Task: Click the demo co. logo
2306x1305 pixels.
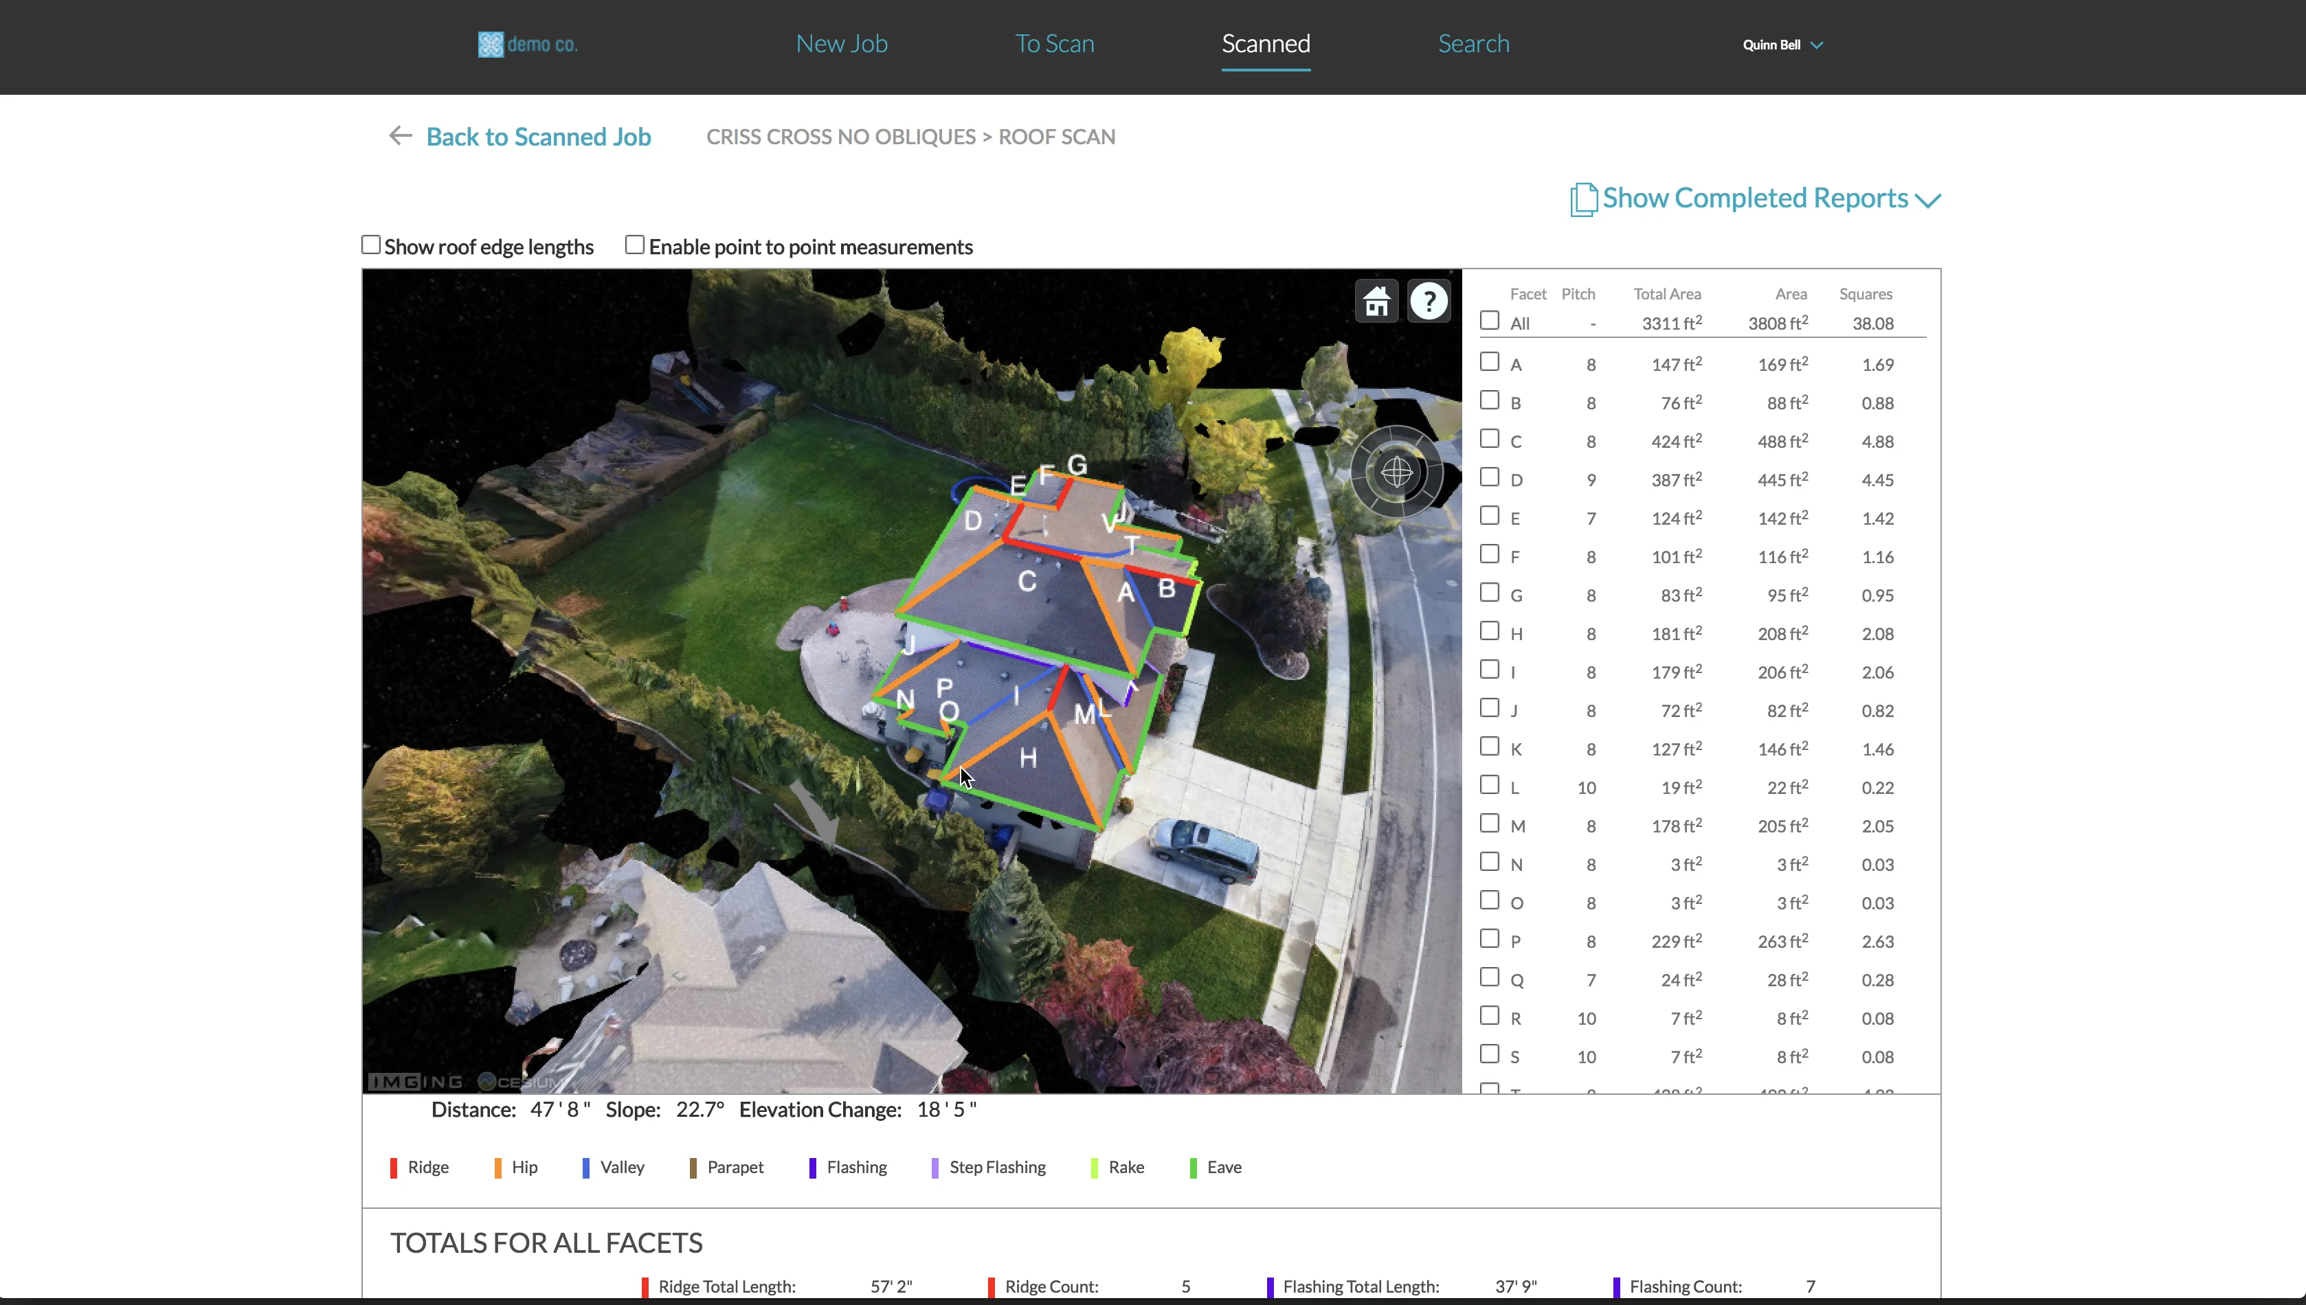Action: pyautogui.click(x=527, y=44)
